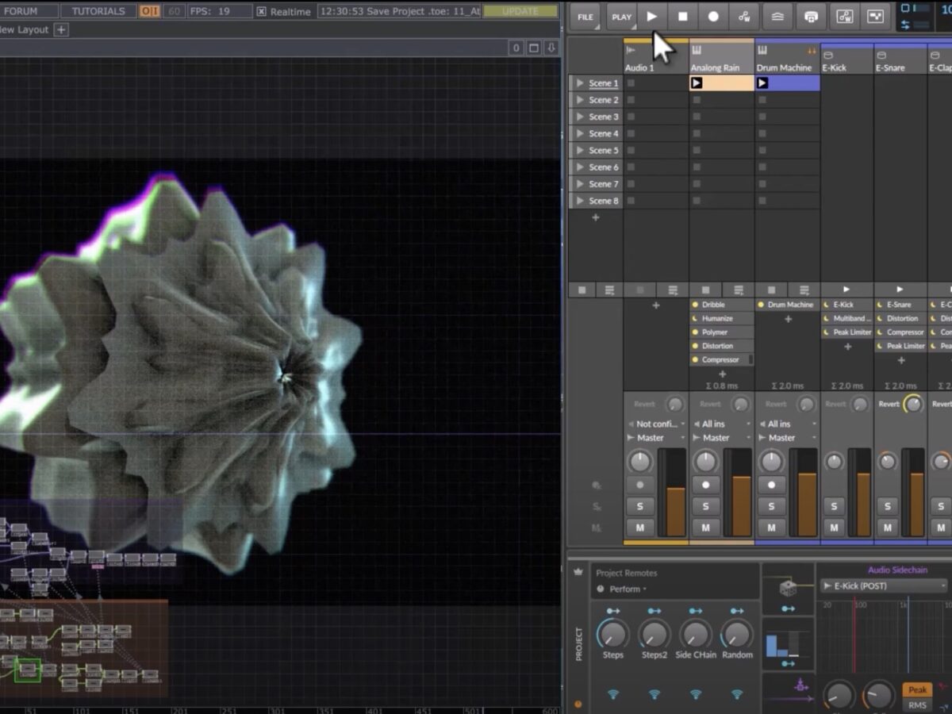The image size is (952, 714).
Task: Open the Perform remotes page dropdown
Action: click(627, 589)
